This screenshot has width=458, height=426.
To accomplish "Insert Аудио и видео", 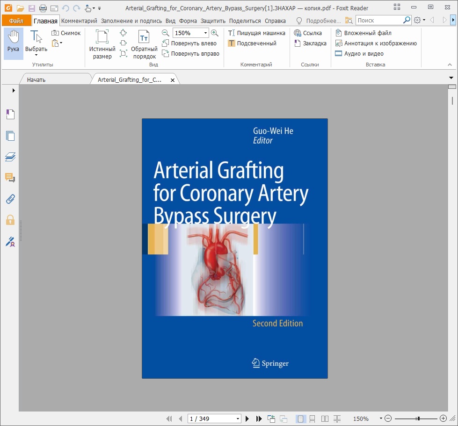I will coord(359,53).
